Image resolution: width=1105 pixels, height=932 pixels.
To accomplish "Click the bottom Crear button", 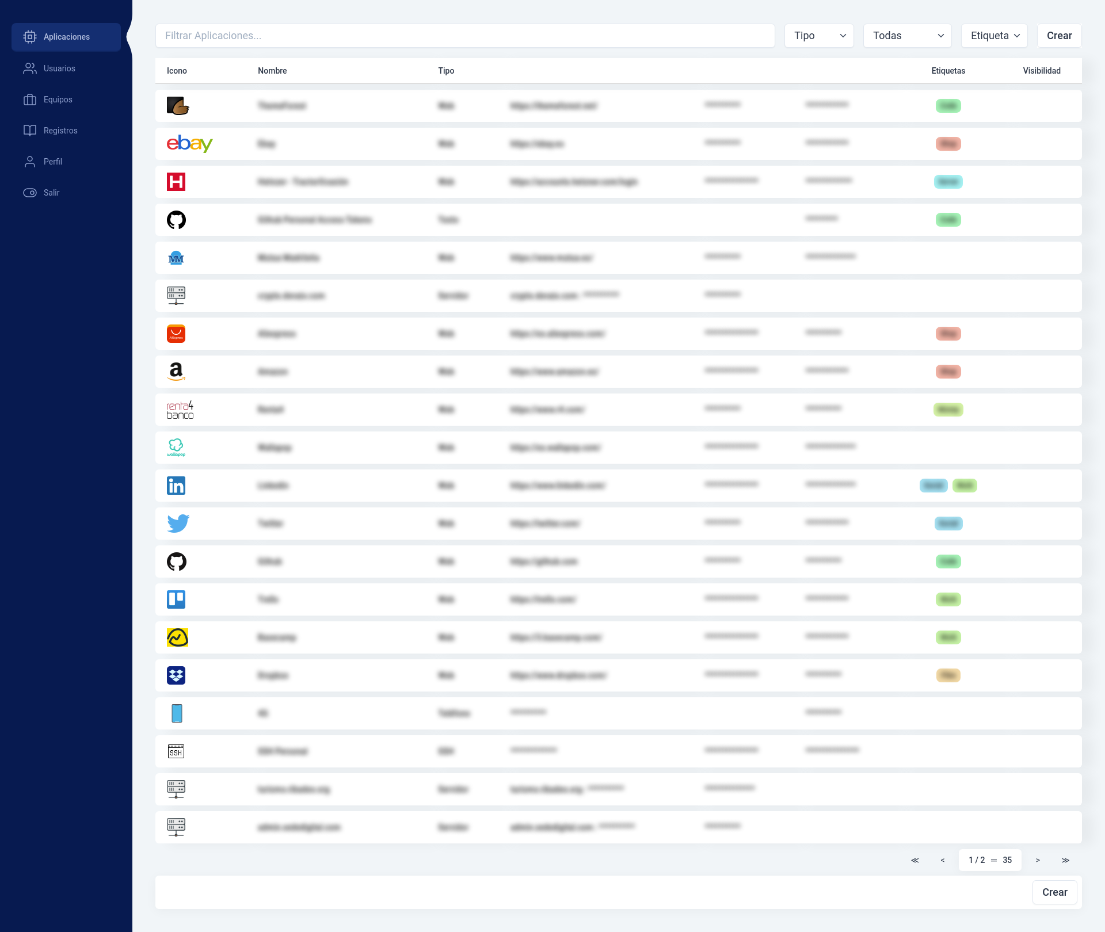I will (1054, 892).
